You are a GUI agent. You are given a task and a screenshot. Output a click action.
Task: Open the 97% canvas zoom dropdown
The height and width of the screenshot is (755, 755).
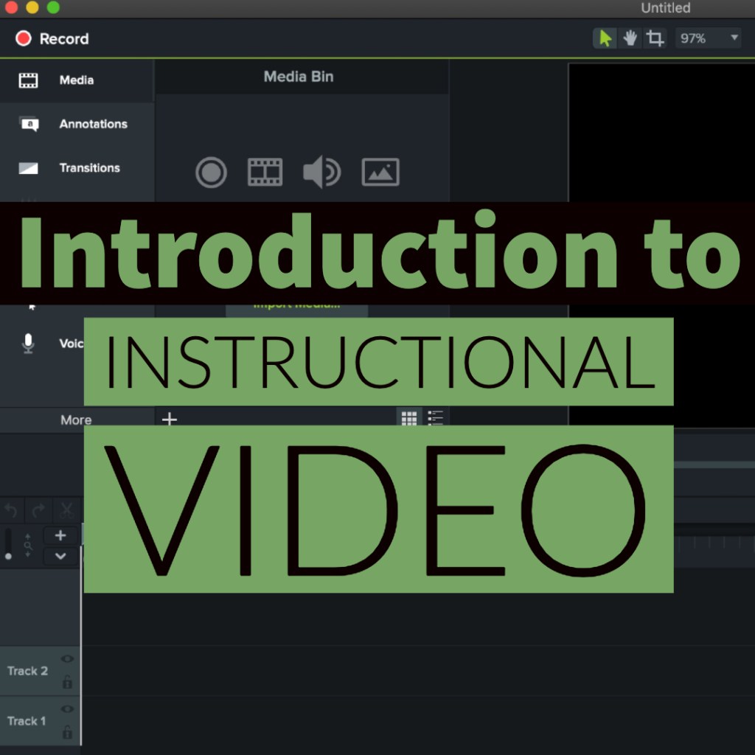point(708,38)
